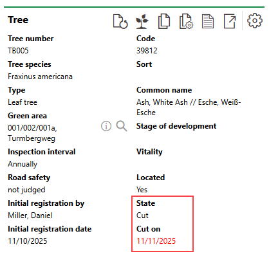Screen dimensions: 269x256
Task: Click the common name Ash, White Ash text
Action: (x=189, y=107)
